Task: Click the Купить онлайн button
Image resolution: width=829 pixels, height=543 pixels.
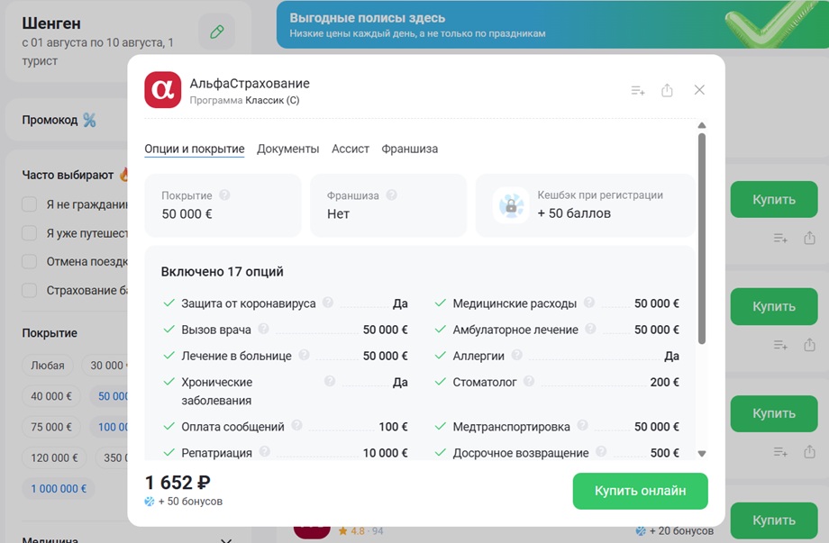Action: 641,491
